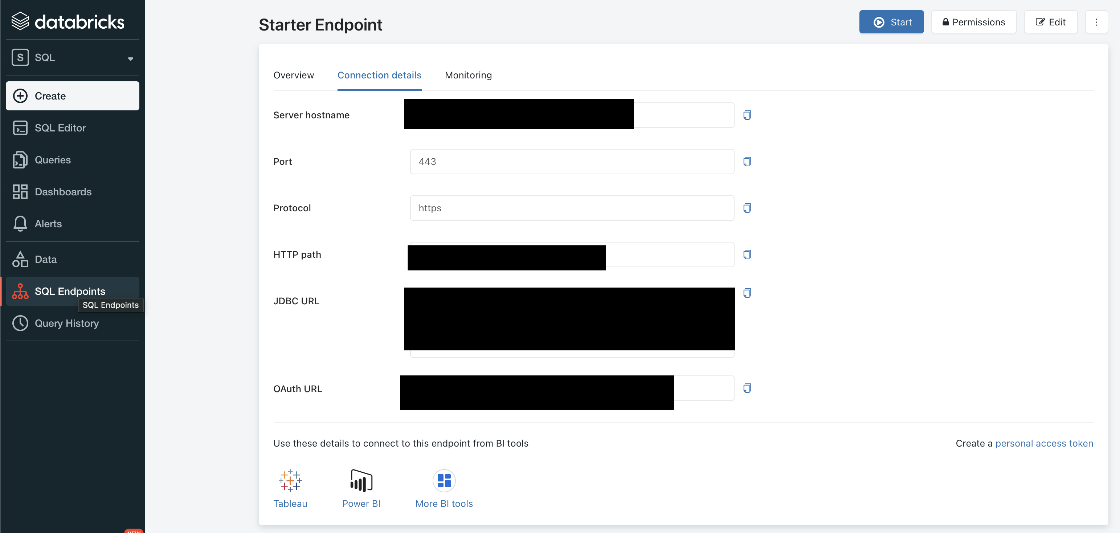Copy the OAuth URL value
The height and width of the screenshot is (533, 1120).
(x=747, y=388)
